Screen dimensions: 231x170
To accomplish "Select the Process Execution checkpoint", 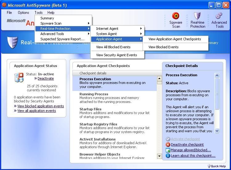I will click(x=115, y=83).
